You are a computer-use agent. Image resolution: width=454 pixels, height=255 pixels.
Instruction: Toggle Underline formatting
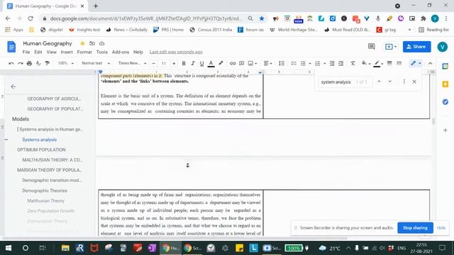(x=201, y=63)
